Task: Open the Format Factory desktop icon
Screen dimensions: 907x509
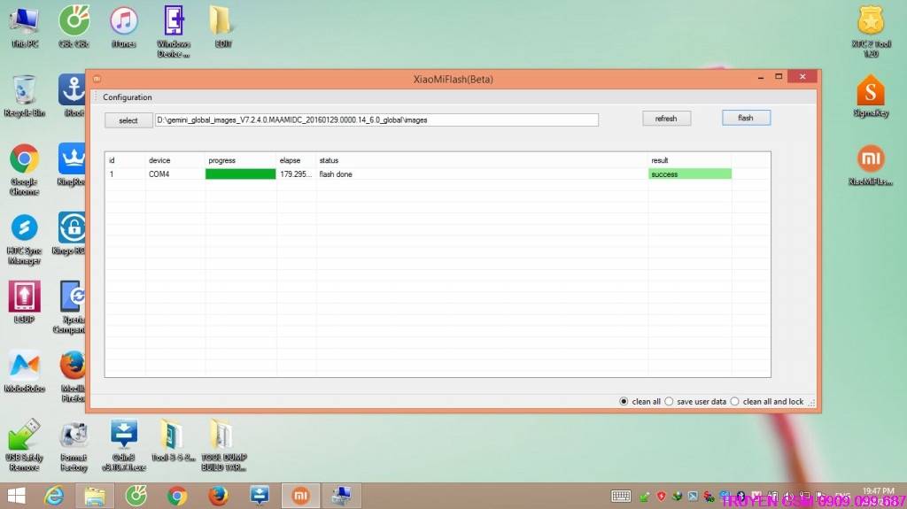Action: (x=74, y=448)
